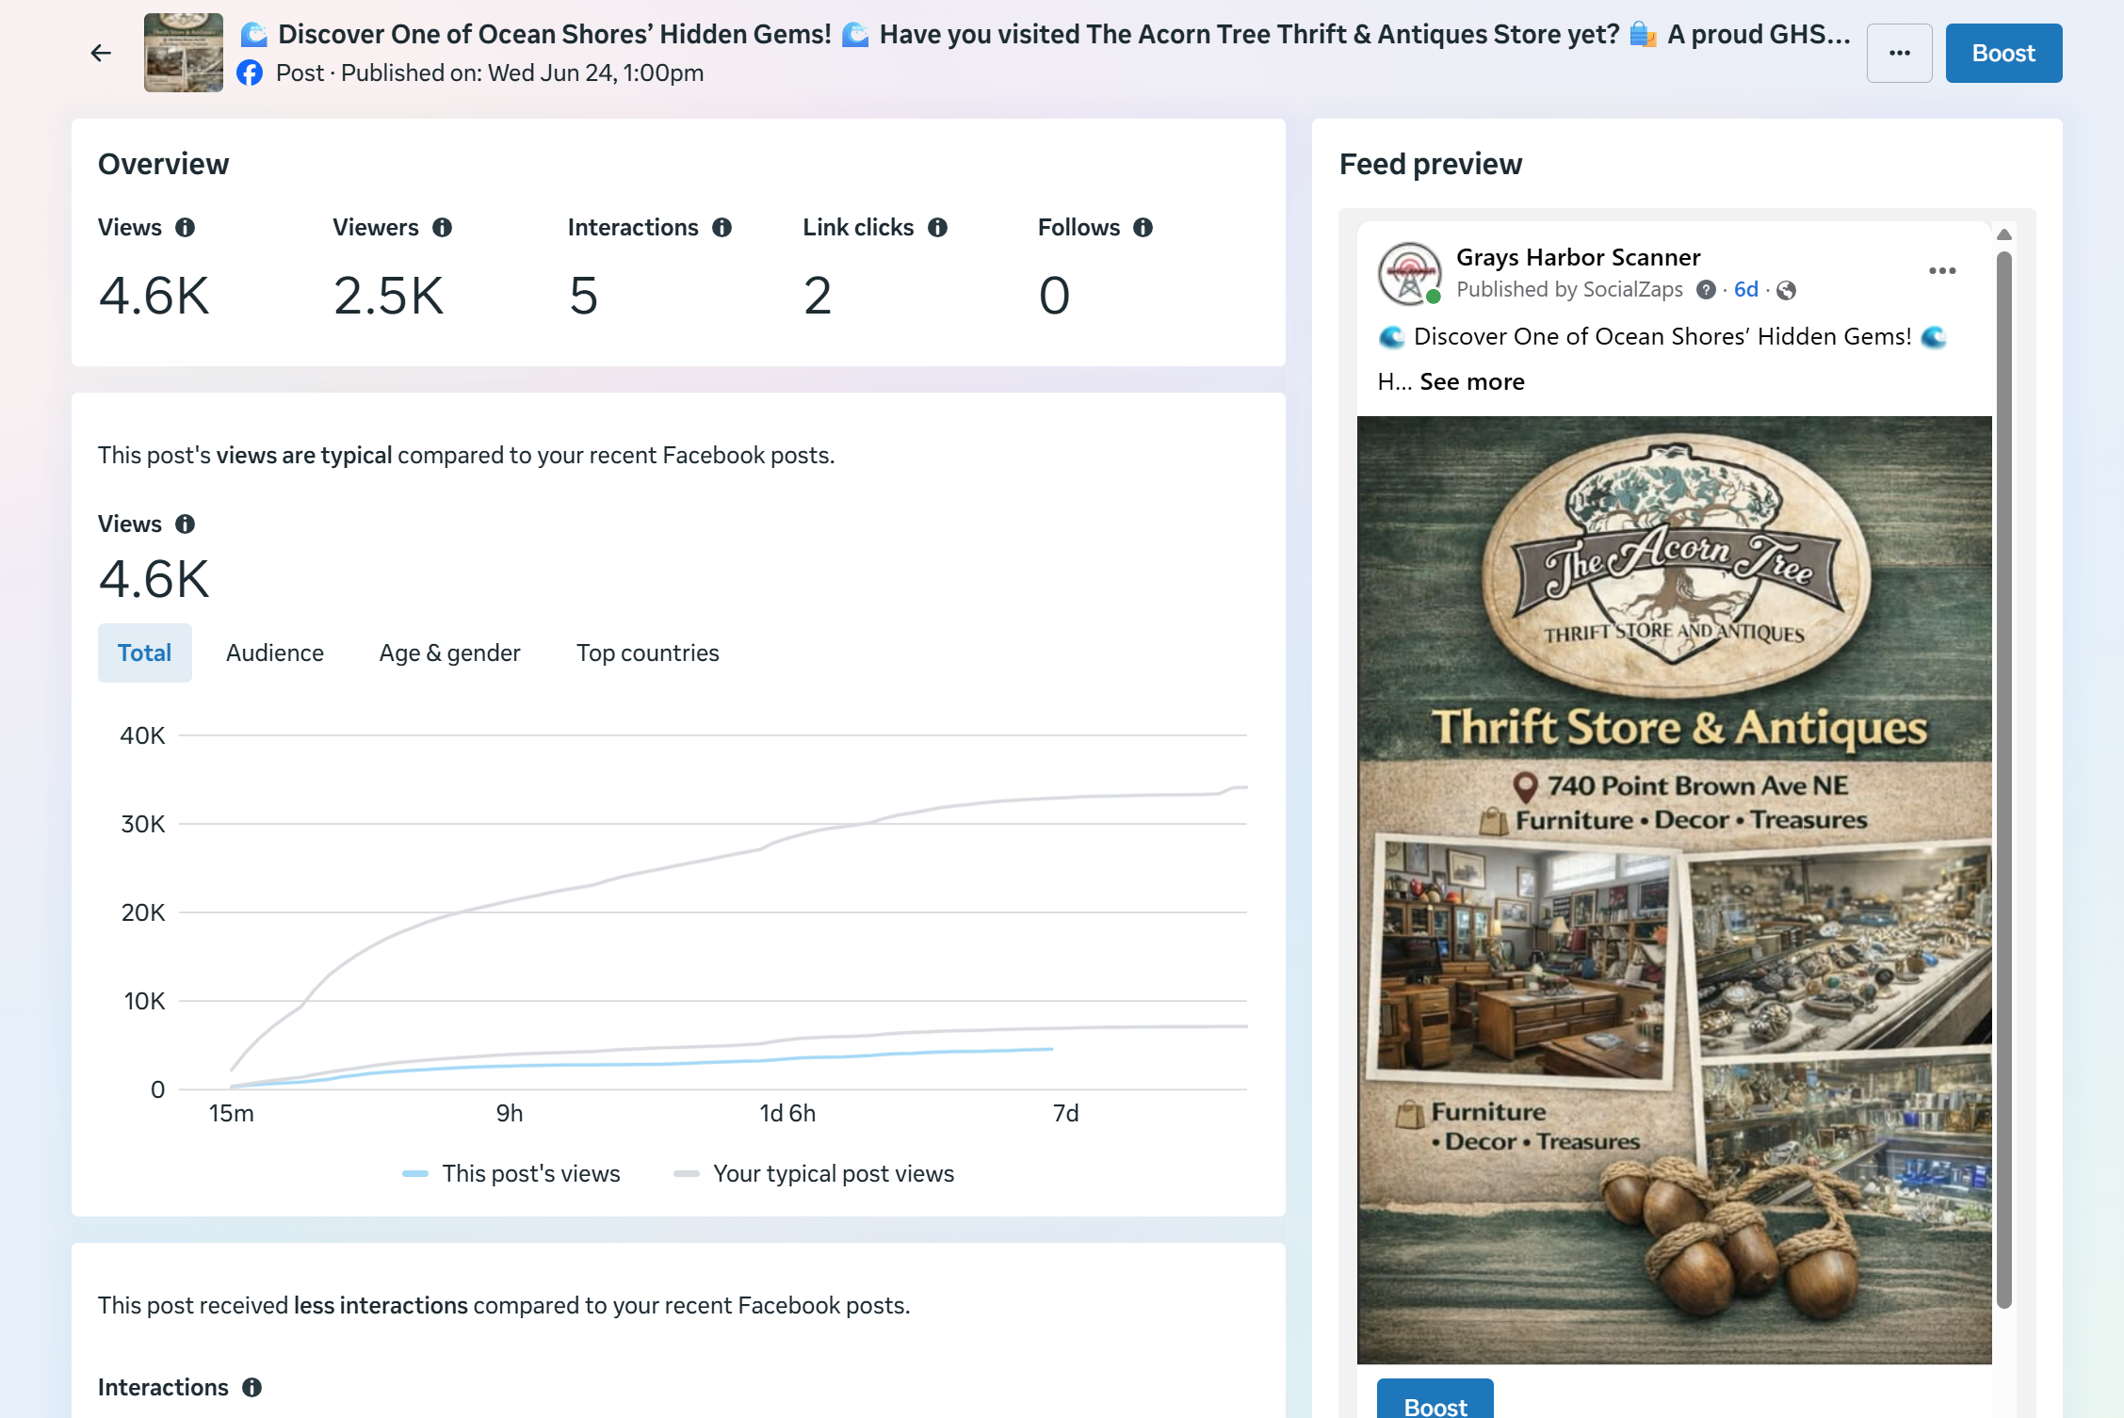Click the top Boost button
The width and height of the screenshot is (2124, 1418).
[2003, 54]
